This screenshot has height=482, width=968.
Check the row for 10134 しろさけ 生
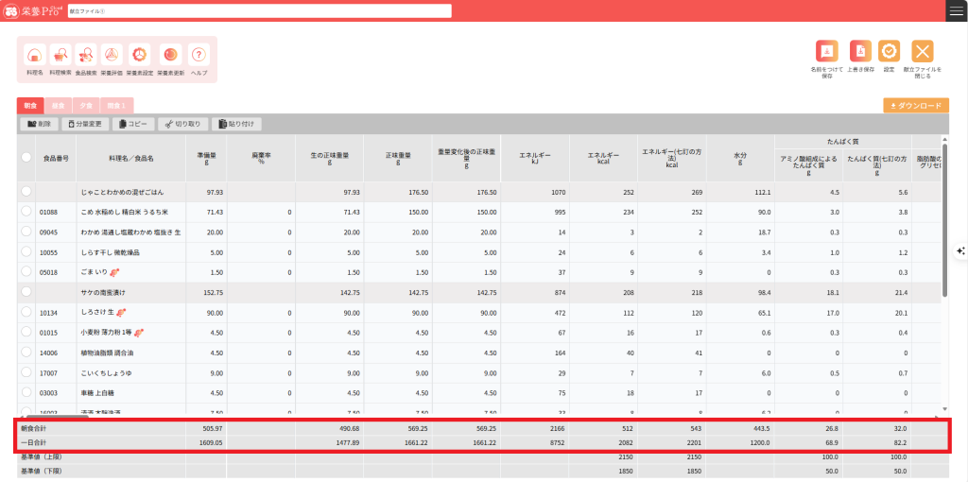pos(26,312)
